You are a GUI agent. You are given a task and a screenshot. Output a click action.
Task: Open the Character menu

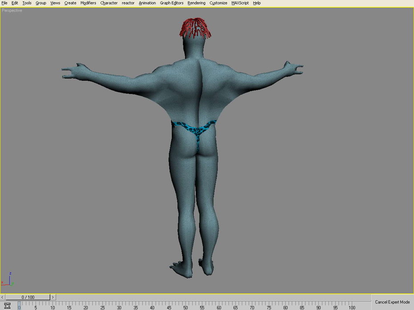tap(109, 3)
